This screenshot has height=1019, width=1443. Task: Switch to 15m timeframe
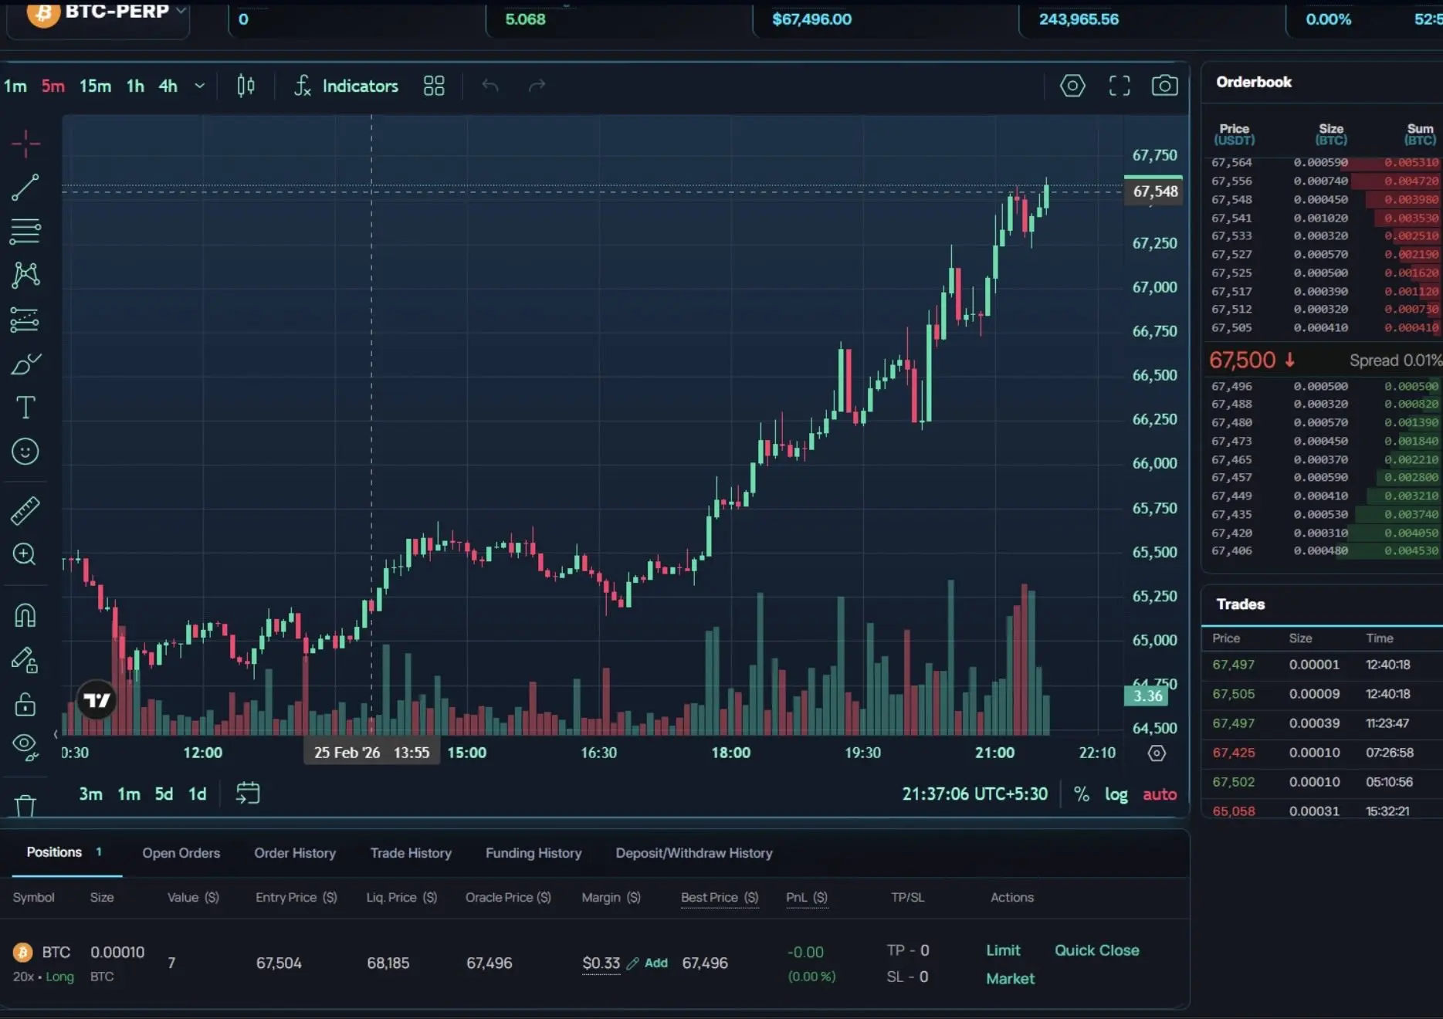pos(95,86)
